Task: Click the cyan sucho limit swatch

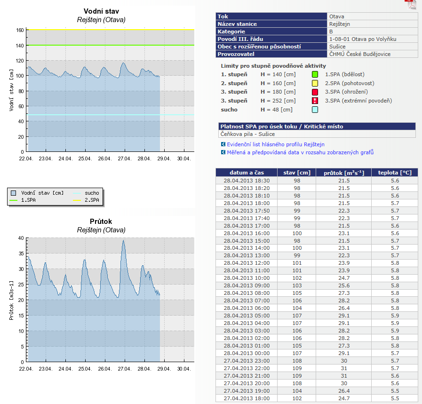Action: tap(315, 110)
